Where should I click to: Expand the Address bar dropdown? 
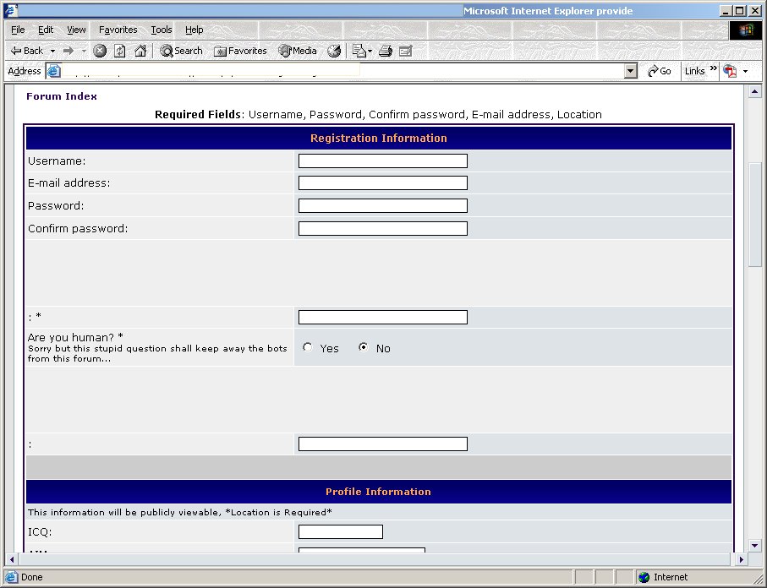[x=630, y=72]
